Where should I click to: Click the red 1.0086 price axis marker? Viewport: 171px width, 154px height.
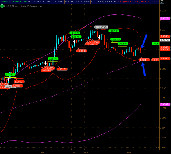coord(165,36)
